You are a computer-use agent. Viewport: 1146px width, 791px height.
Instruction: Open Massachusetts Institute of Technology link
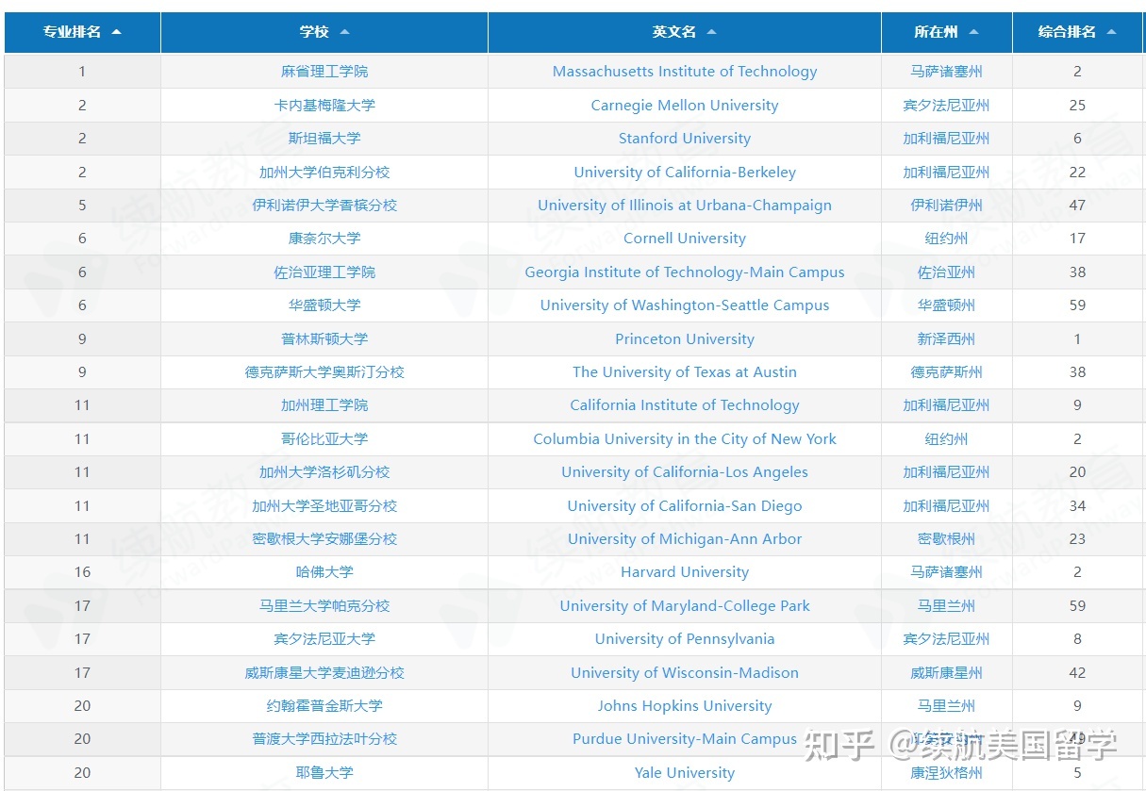coord(685,72)
